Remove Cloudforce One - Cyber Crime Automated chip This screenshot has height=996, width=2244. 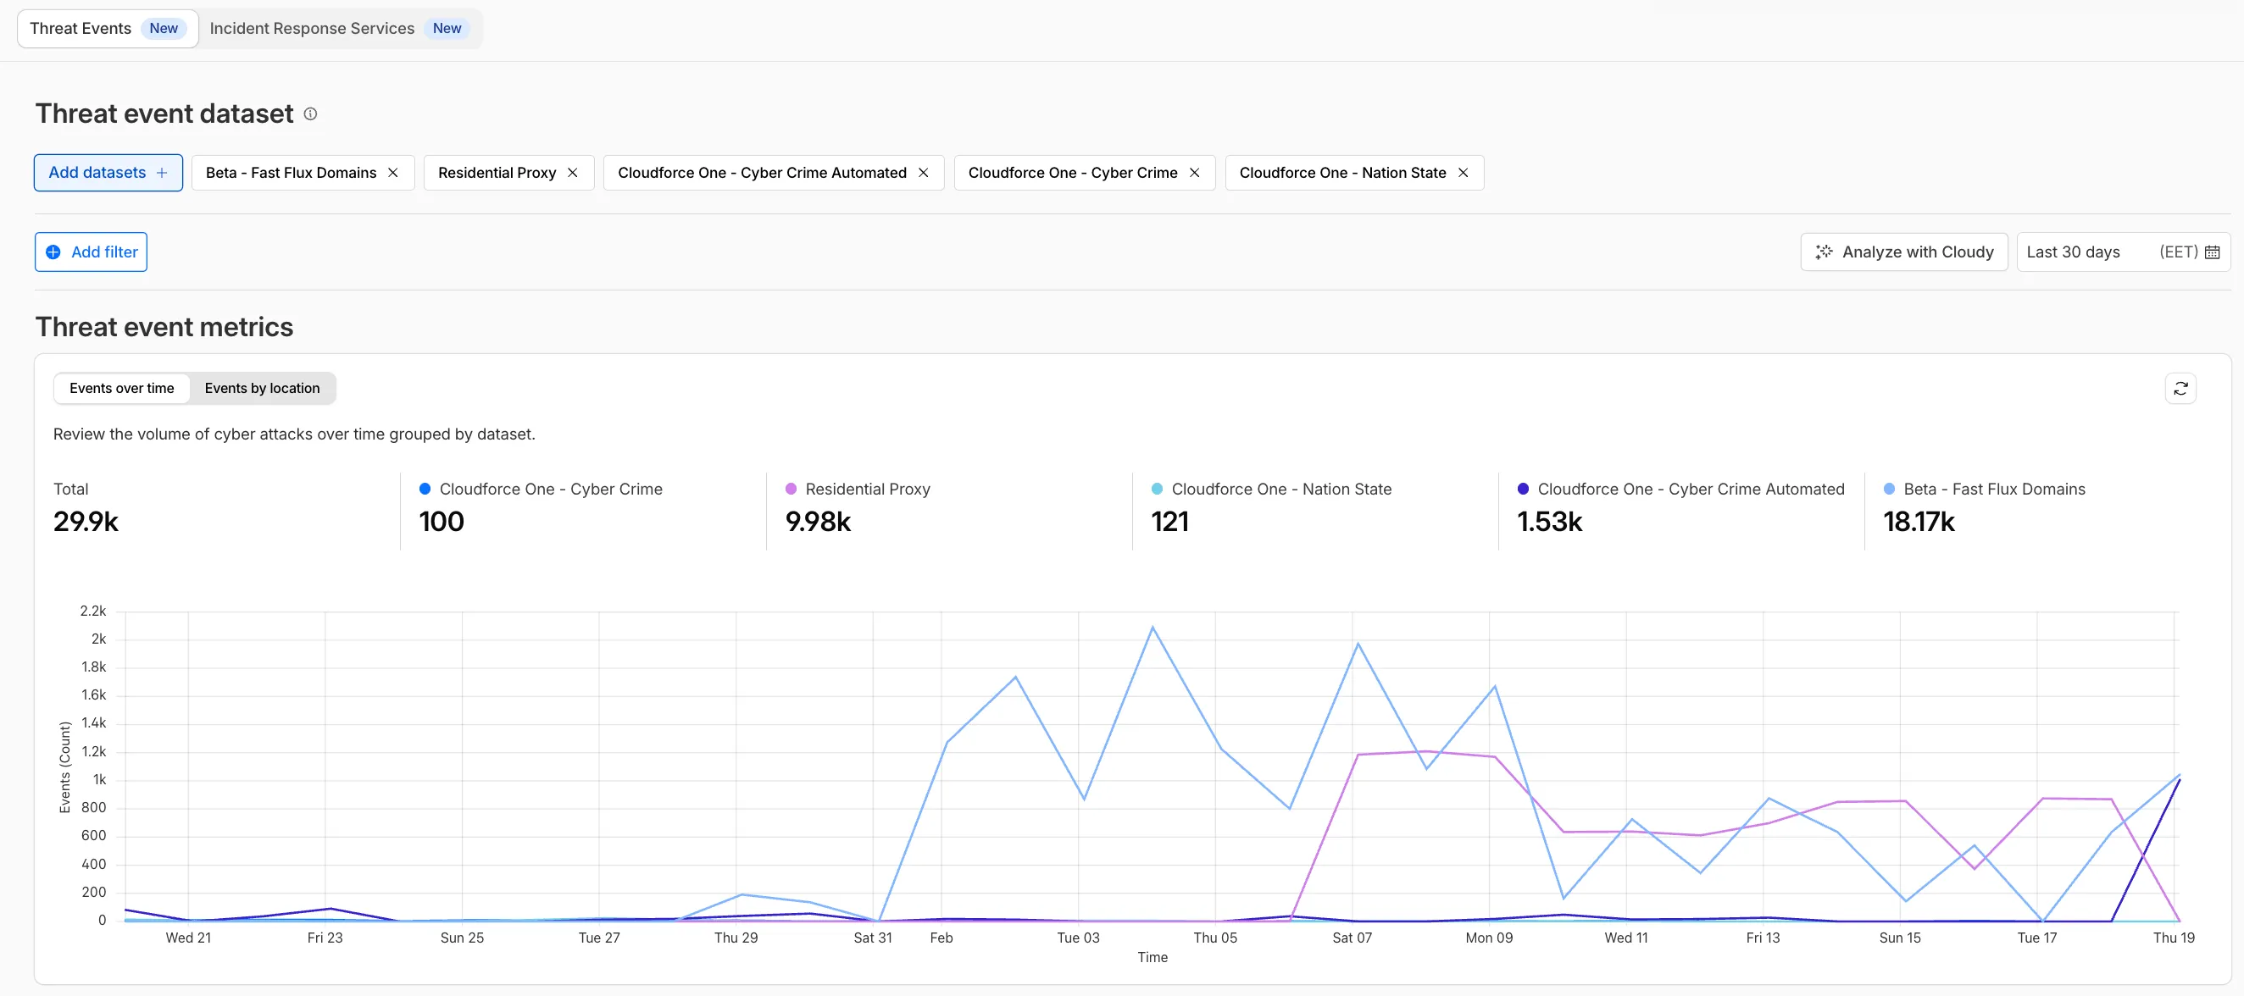924,173
